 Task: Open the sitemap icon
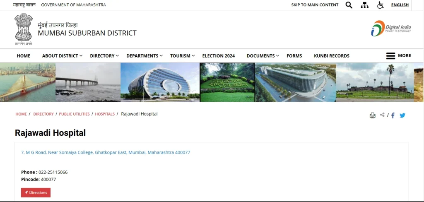pyautogui.click(x=364, y=5)
